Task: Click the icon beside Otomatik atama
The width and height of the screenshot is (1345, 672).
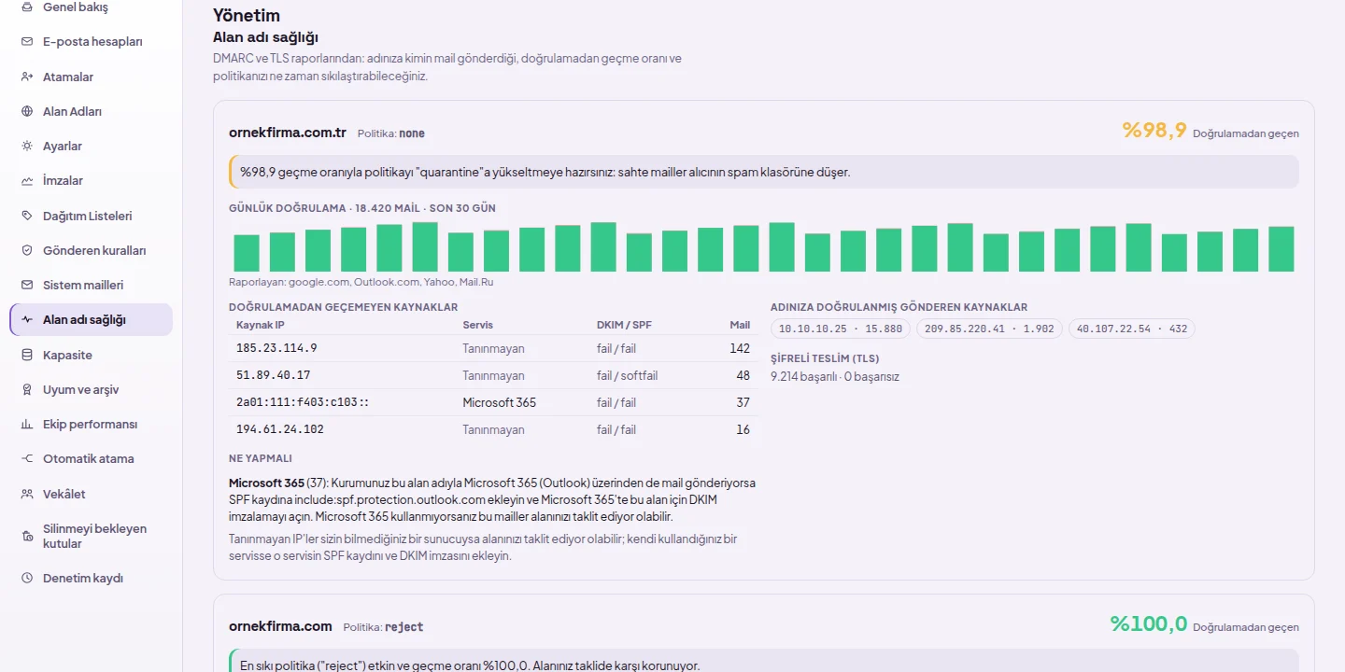Action: (x=27, y=458)
